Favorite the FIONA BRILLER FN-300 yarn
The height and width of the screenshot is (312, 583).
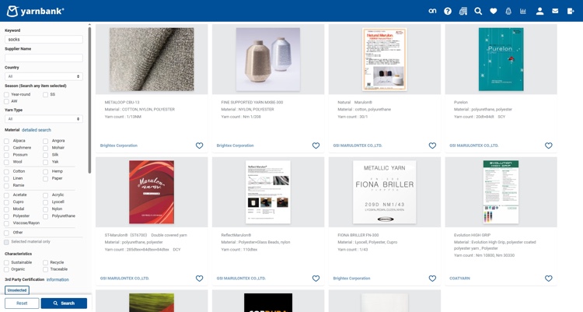click(x=432, y=278)
